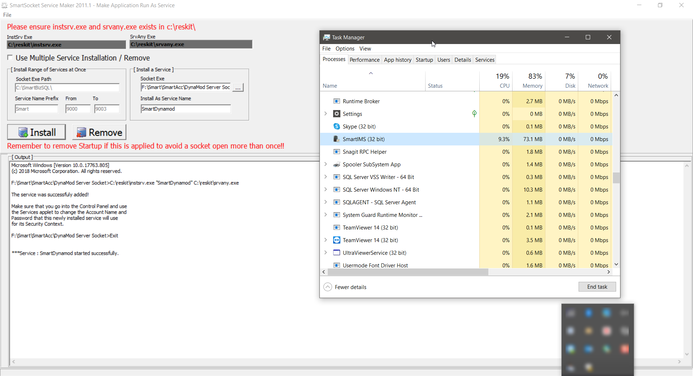Click the green leaf status icon for Settings
This screenshot has height=376, width=693.
(474, 114)
